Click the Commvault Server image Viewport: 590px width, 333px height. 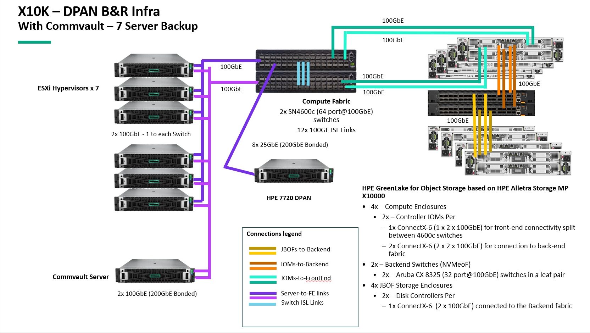(x=155, y=271)
